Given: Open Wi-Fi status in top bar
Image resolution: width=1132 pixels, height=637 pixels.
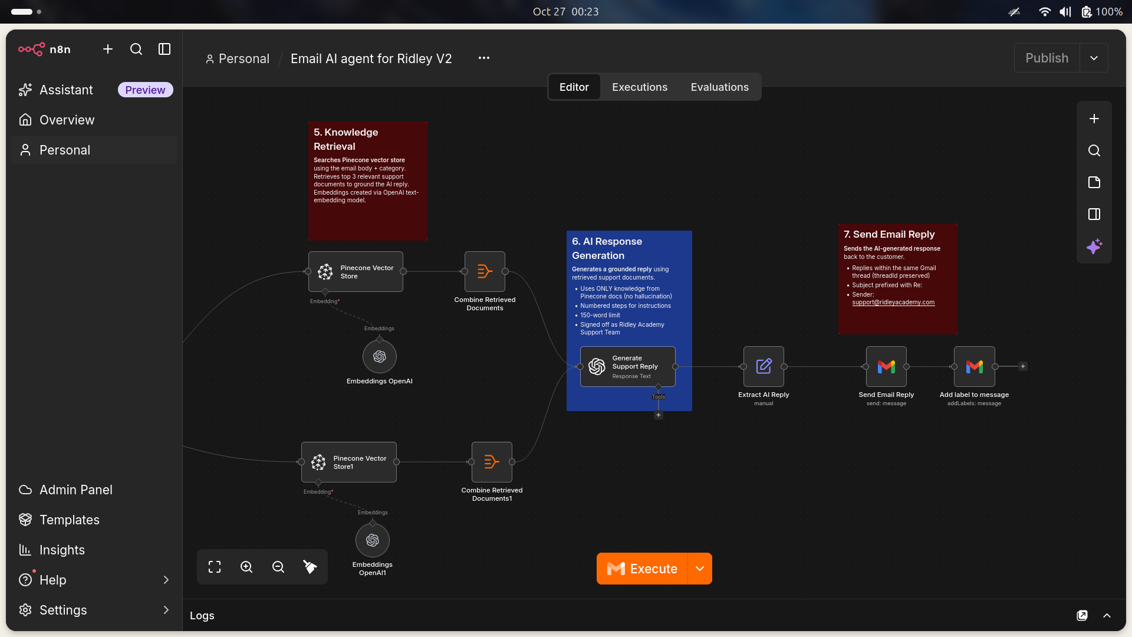Looking at the screenshot, I should pos(1044,12).
